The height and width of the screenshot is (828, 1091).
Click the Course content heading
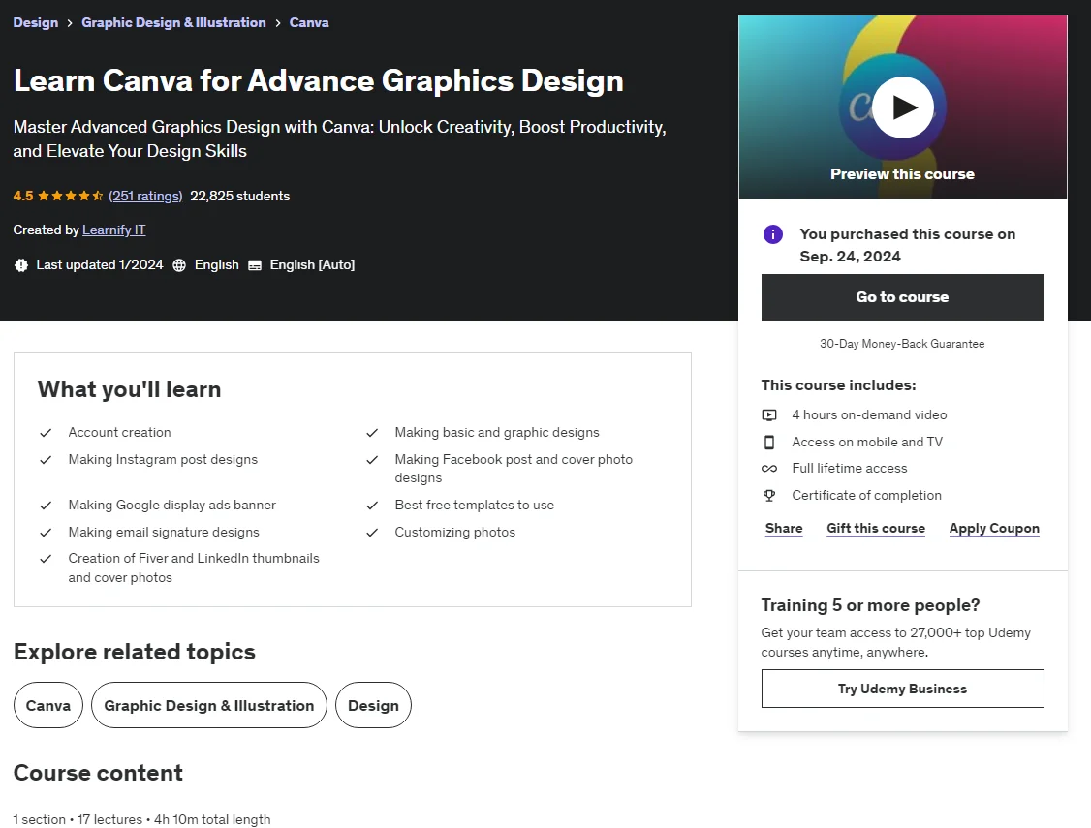(98, 773)
